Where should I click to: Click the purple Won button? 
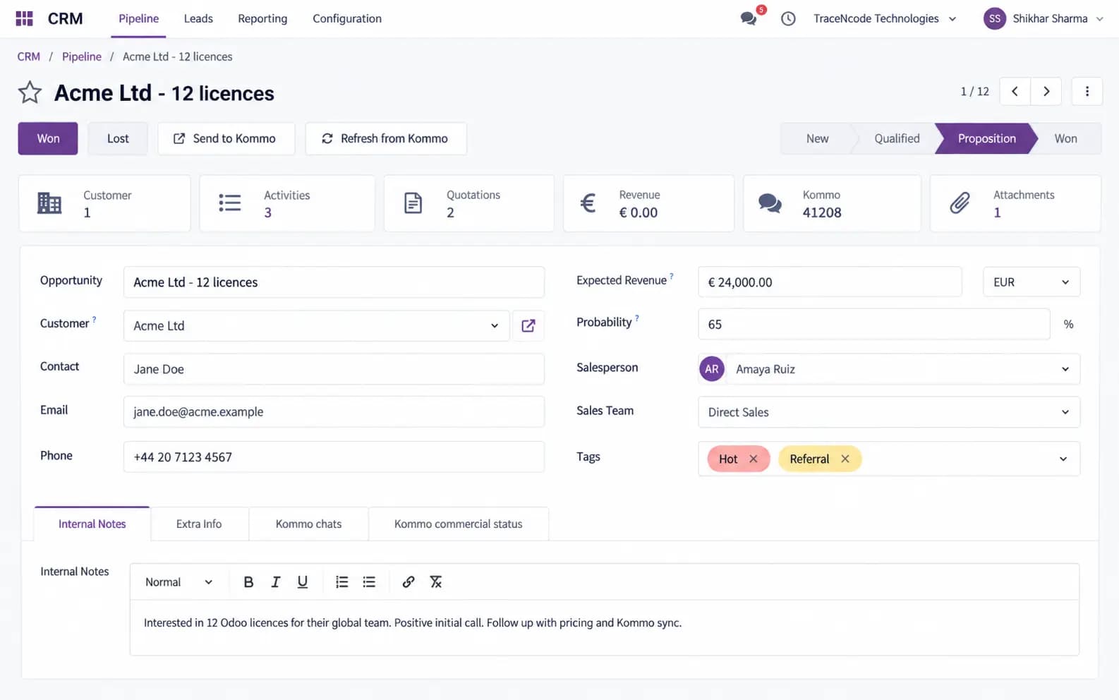pyautogui.click(x=48, y=138)
